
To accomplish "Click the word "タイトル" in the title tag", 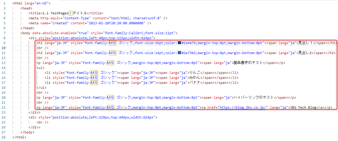I will pos(79,13).
